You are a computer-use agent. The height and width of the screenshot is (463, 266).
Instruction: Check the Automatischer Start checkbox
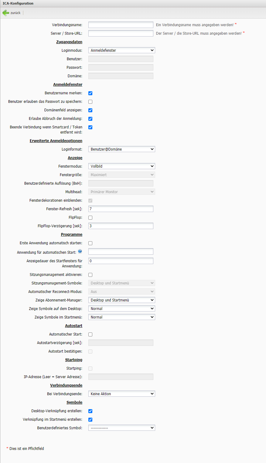(90, 335)
